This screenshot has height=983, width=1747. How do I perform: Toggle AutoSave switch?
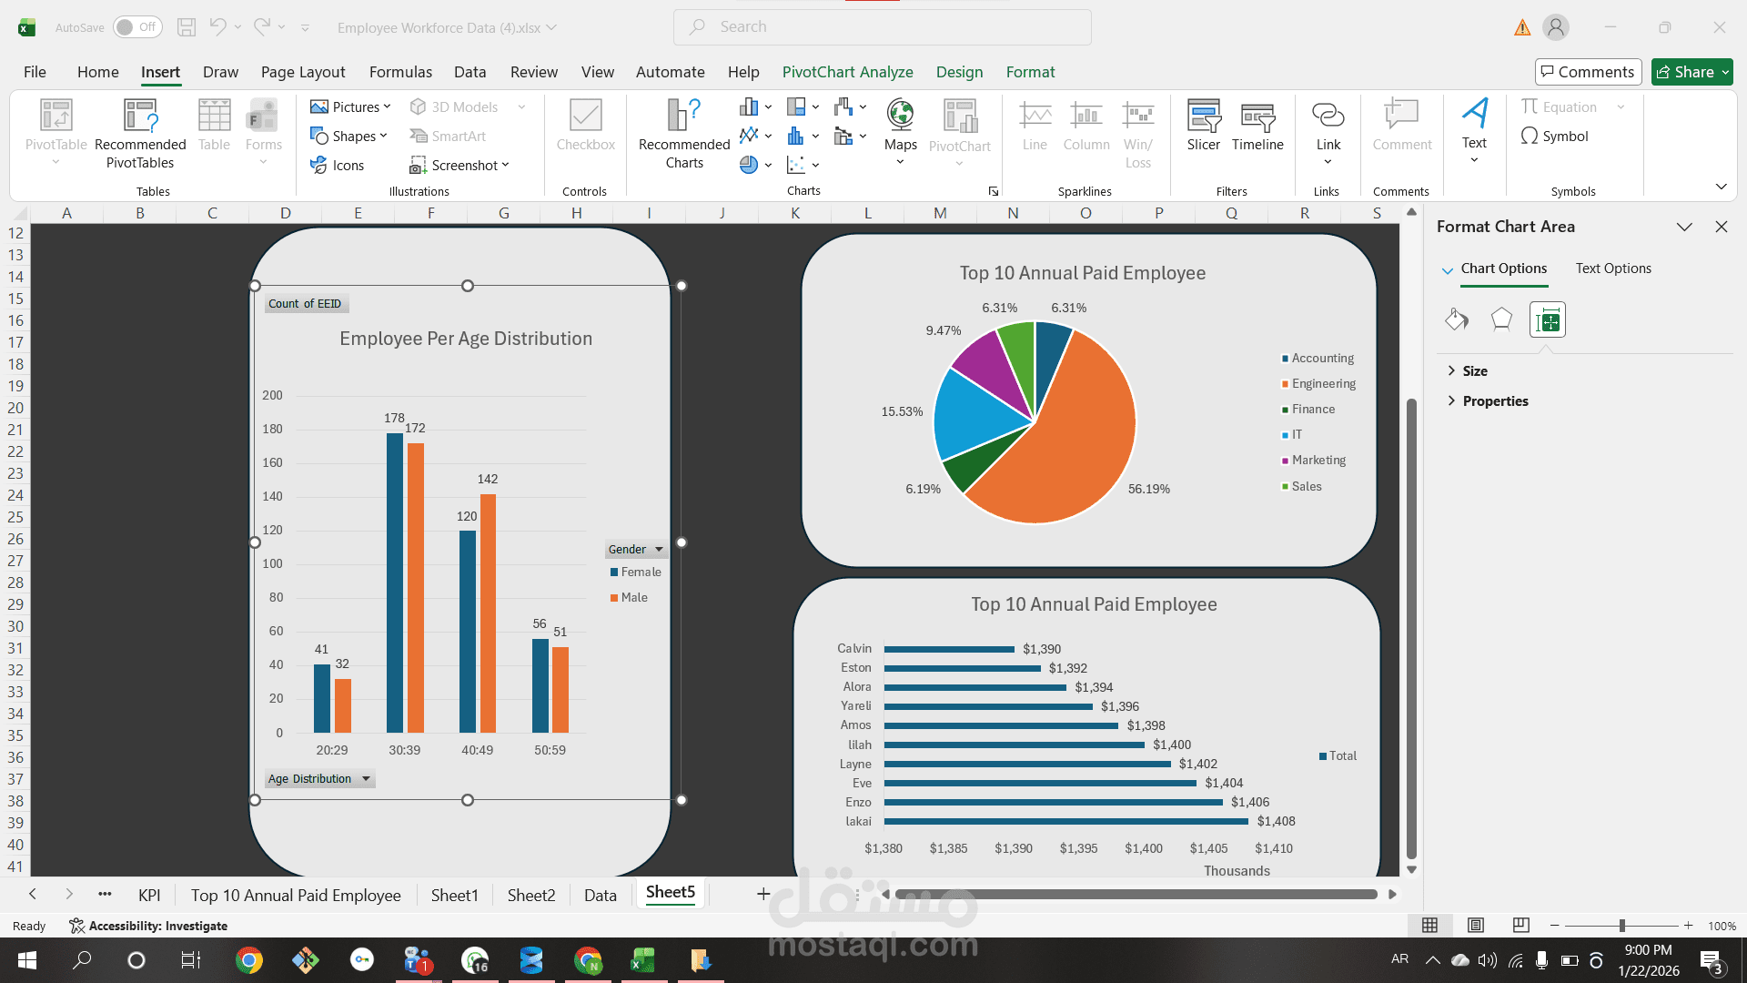[x=137, y=27]
